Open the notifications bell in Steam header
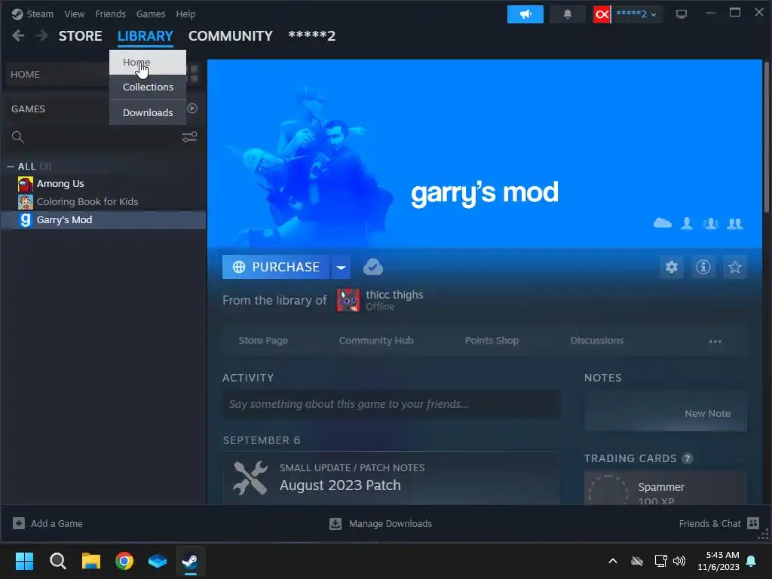772x579 pixels. click(567, 14)
